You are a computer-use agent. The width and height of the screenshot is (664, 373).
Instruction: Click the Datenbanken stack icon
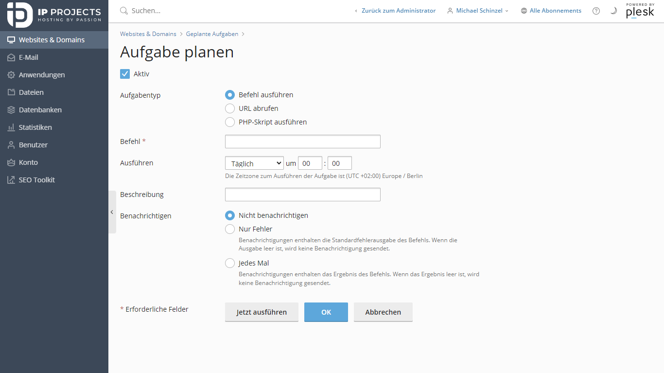[11, 110]
